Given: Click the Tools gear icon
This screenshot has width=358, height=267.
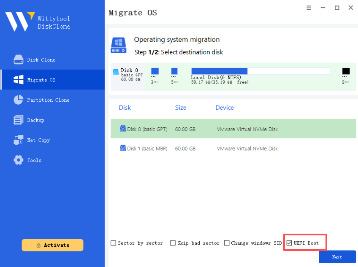Looking at the screenshot, I should click(x=18, y=160).
